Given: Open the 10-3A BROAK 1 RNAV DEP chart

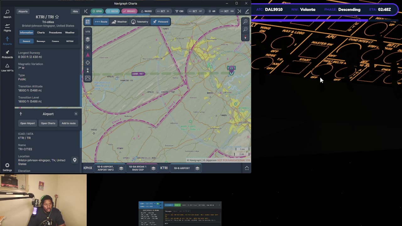Looking at the screenshot, I should (138, 168).
